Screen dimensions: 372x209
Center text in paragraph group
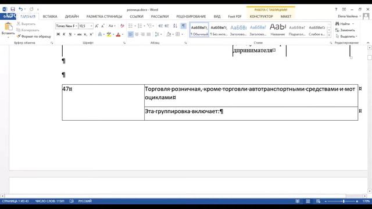(x=137, y=34)
